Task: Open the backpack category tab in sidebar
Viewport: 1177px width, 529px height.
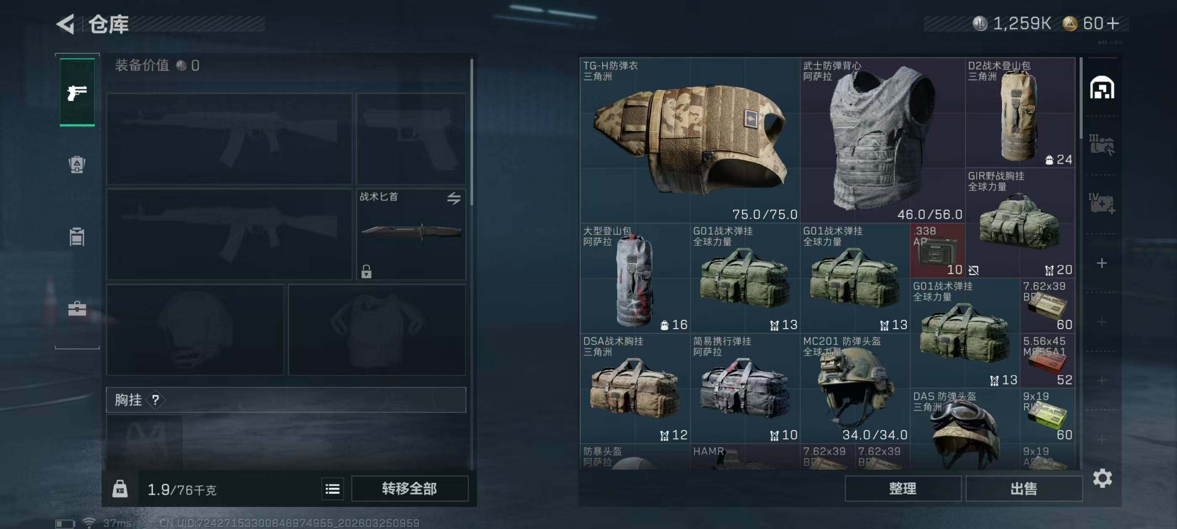Action: click(x=77, y=164)
